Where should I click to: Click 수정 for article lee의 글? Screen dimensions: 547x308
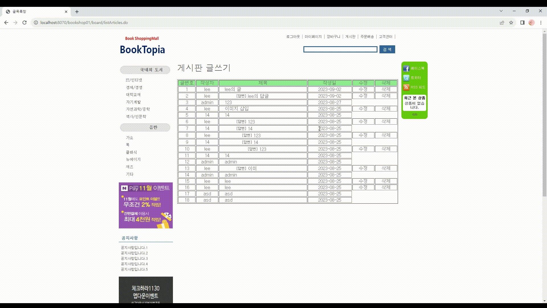tap(363, 89)
